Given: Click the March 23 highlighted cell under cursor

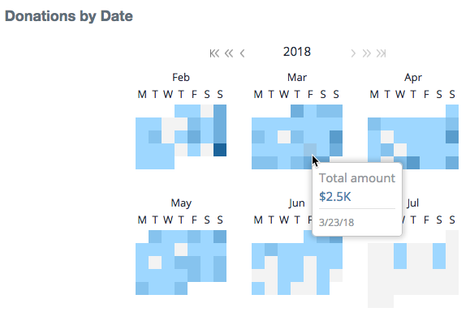Looking at the screenshot, I should point(310,150).
